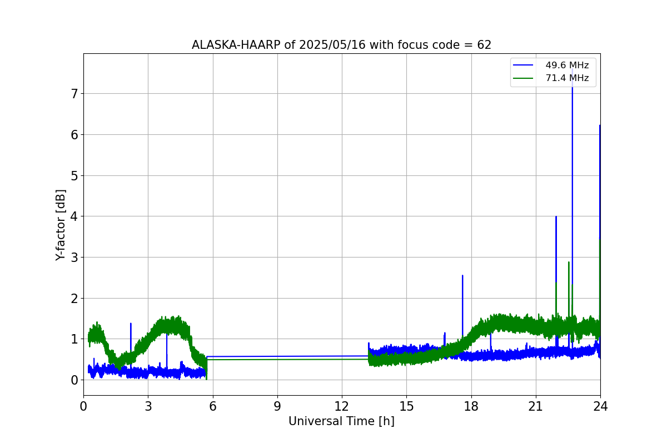Select the 49.6 MHz legend label
Viewport: 667px width, 444px height.
[x=567, y=65]
